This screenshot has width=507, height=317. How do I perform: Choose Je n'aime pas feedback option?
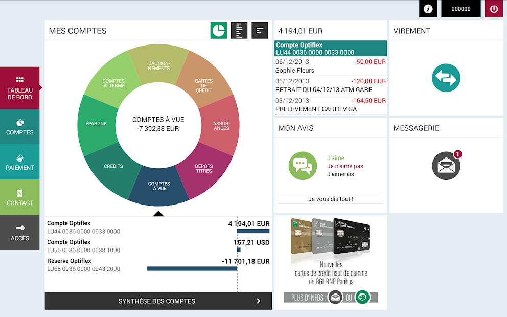pyautogui.click(x=345, y=166)
